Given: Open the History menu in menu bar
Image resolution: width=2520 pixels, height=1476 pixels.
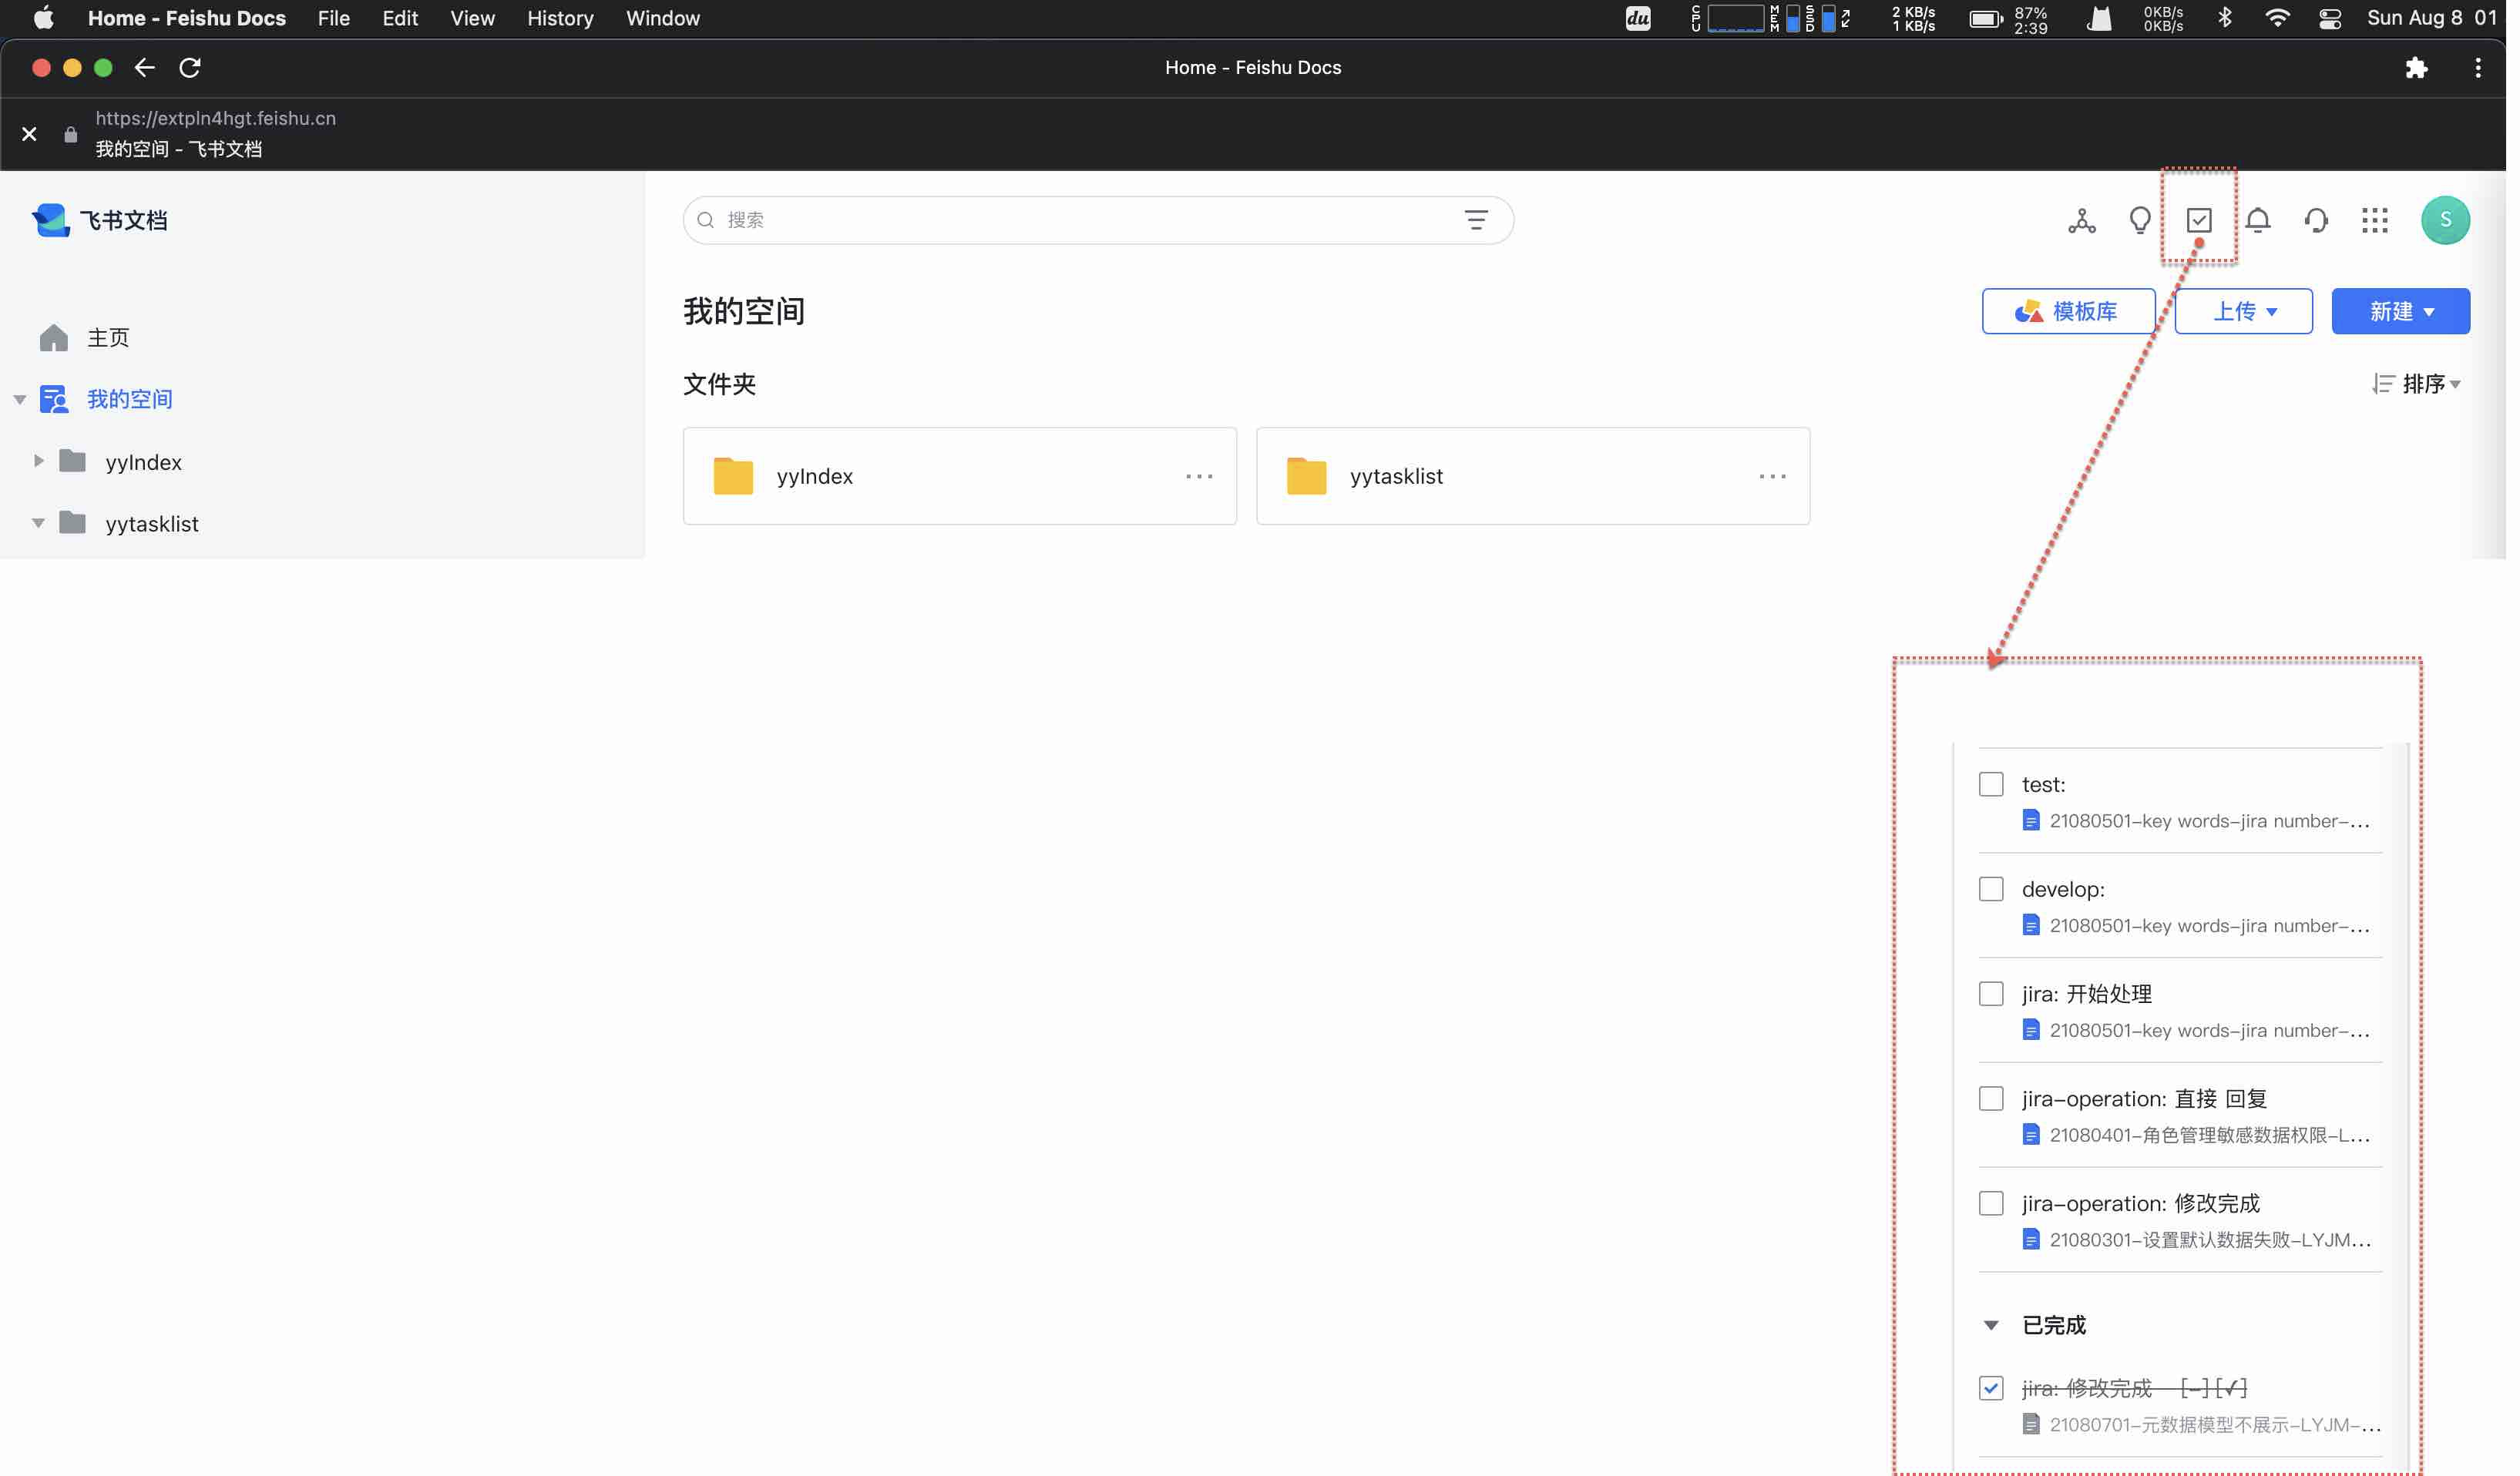Looking at the screenshot, I should tap(560, 18).
